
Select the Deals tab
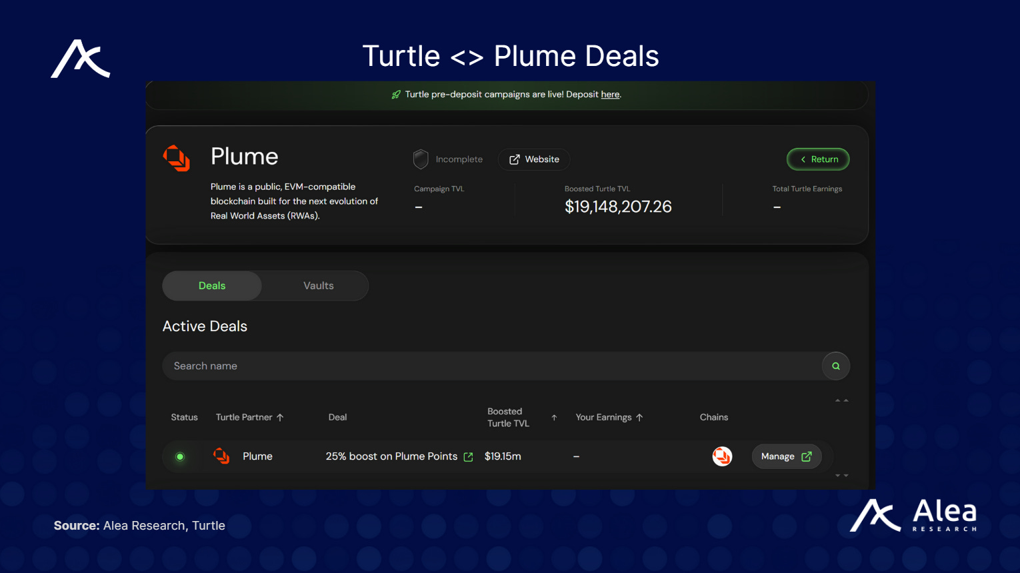(x=211, y=285)
